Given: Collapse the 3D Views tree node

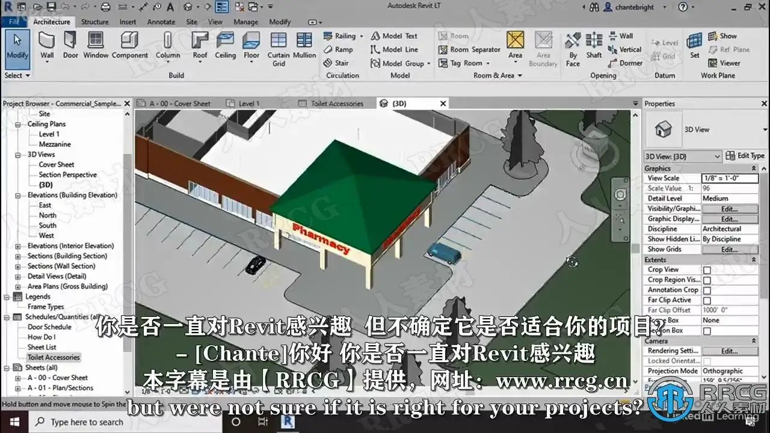Looking at the screenshot, I should 19,155.
